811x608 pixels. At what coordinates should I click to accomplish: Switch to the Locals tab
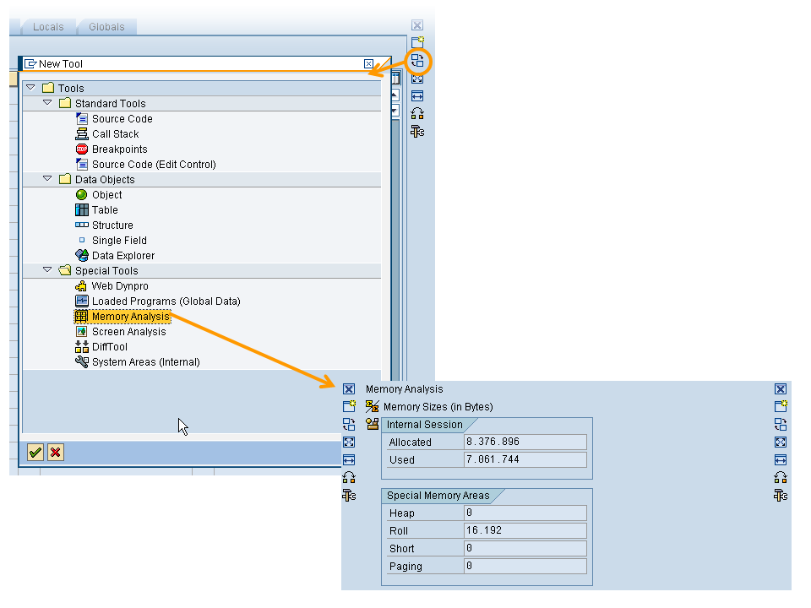48,27
